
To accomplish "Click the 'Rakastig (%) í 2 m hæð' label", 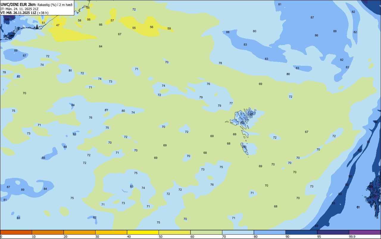I will pos(55,4).
